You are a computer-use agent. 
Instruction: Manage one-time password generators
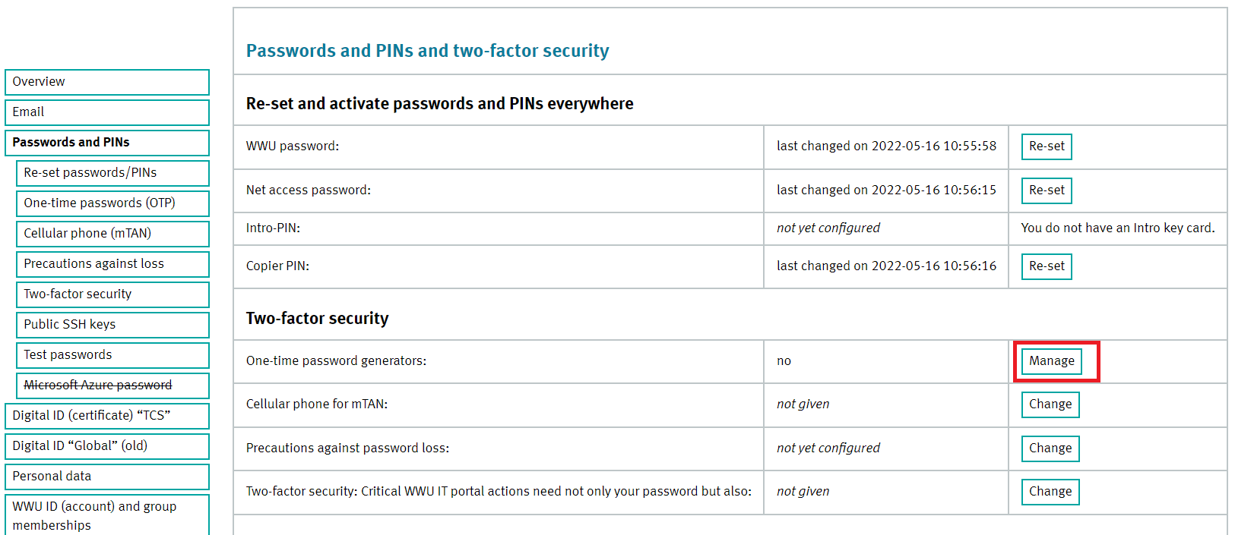[x=1052, y=361]
